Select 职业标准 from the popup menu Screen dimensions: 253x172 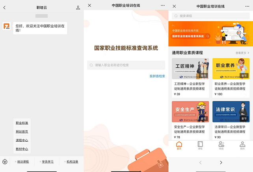(22, 123)
